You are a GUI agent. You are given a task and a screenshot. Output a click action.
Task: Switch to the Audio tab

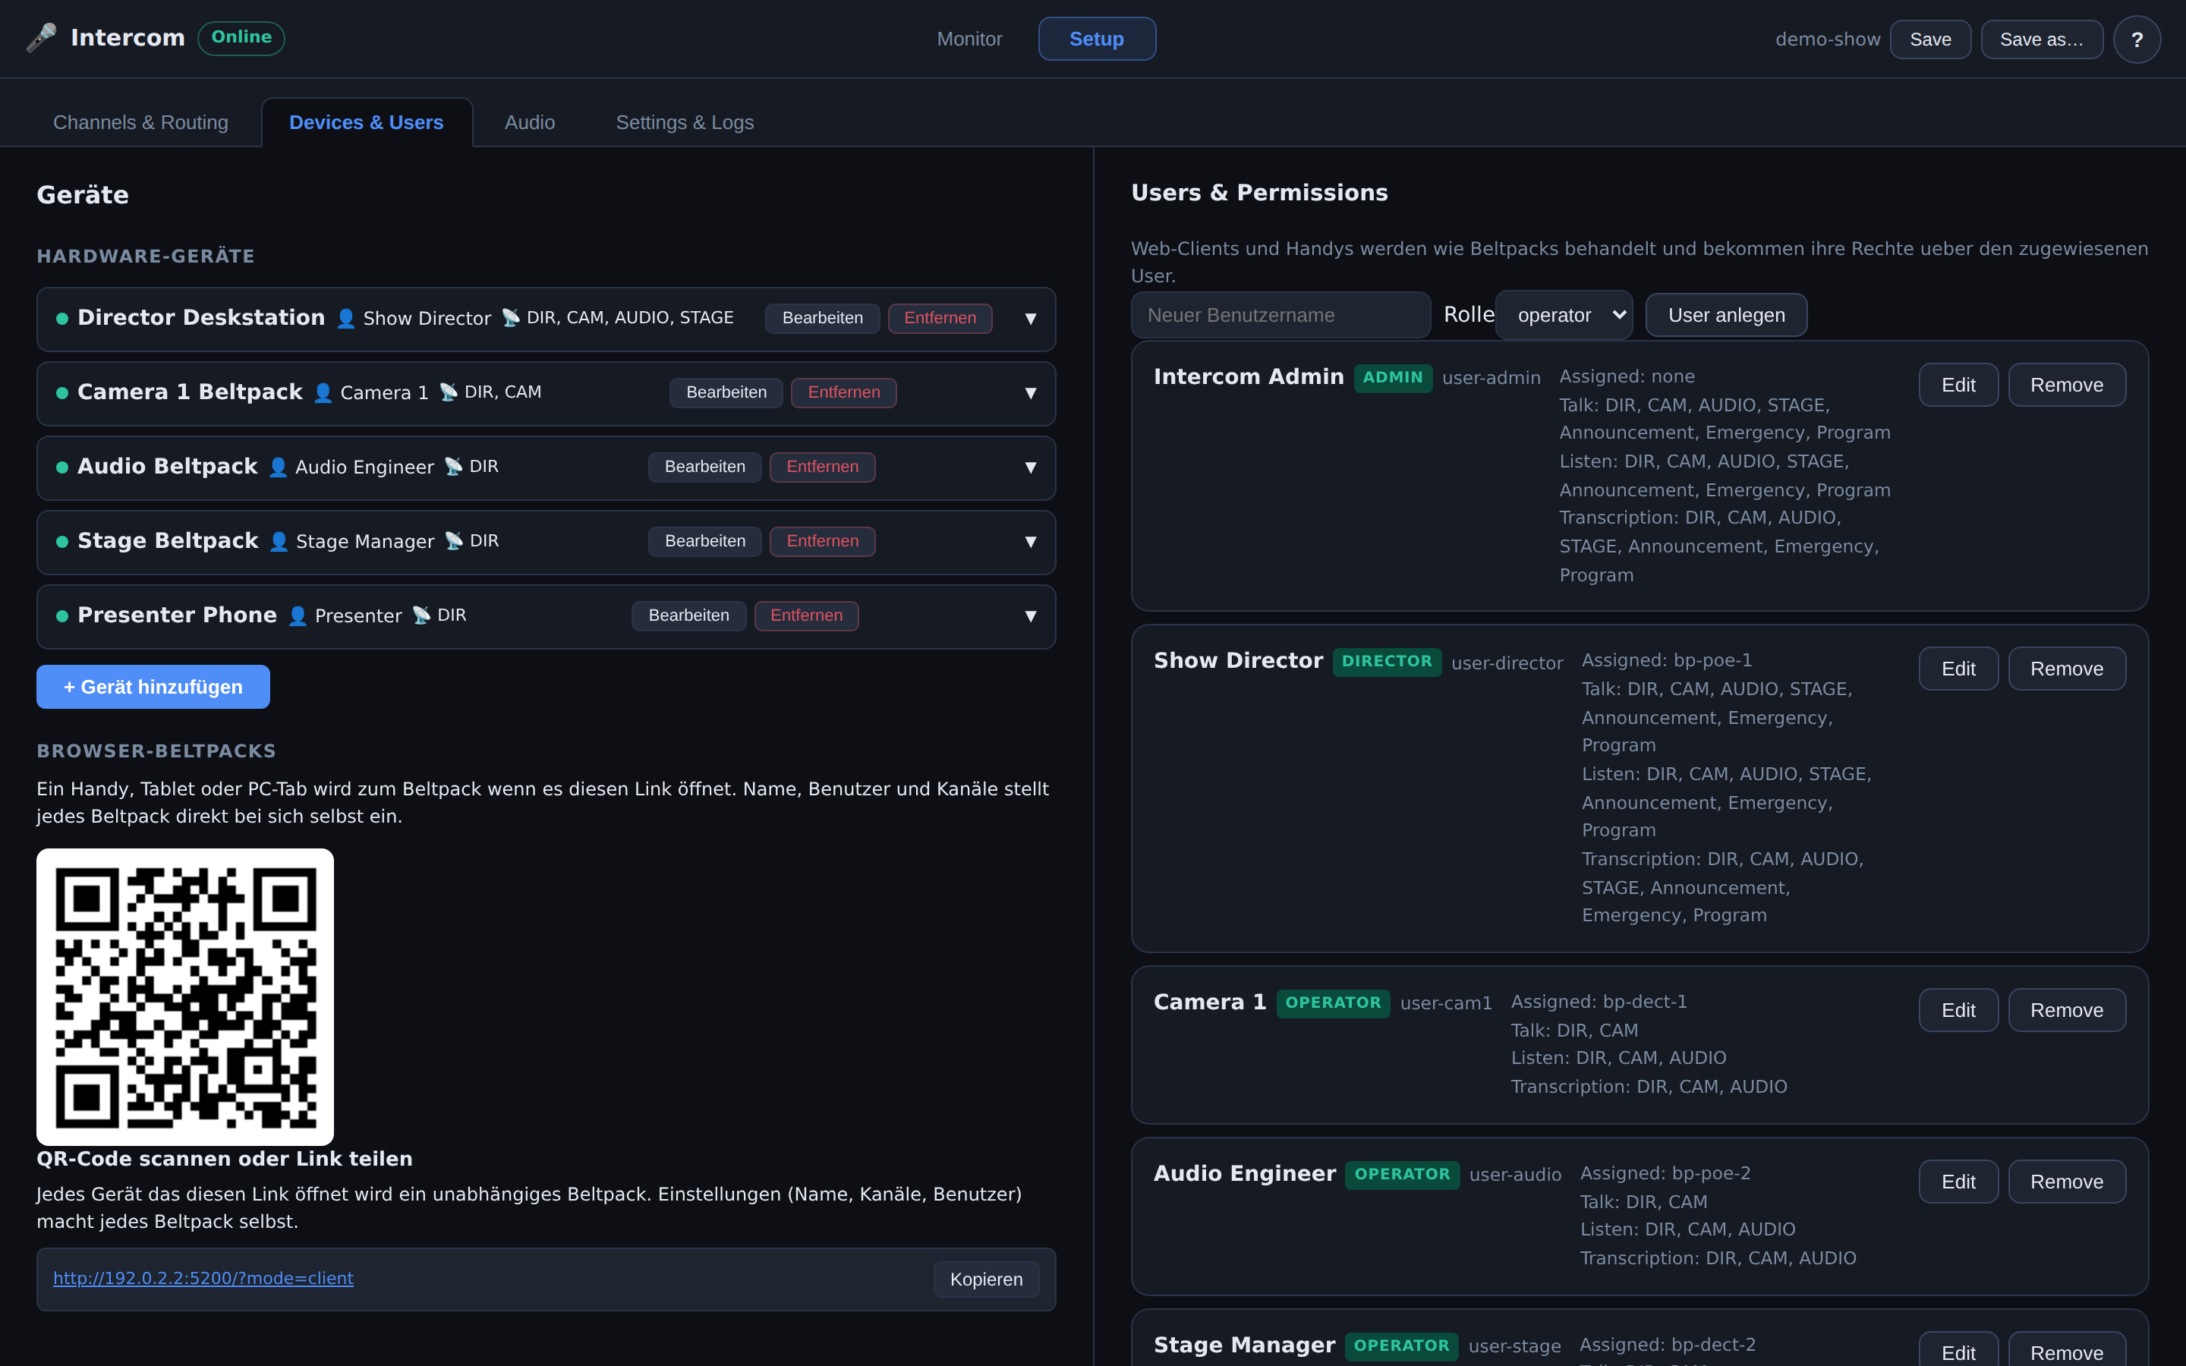tap(531, 122)
